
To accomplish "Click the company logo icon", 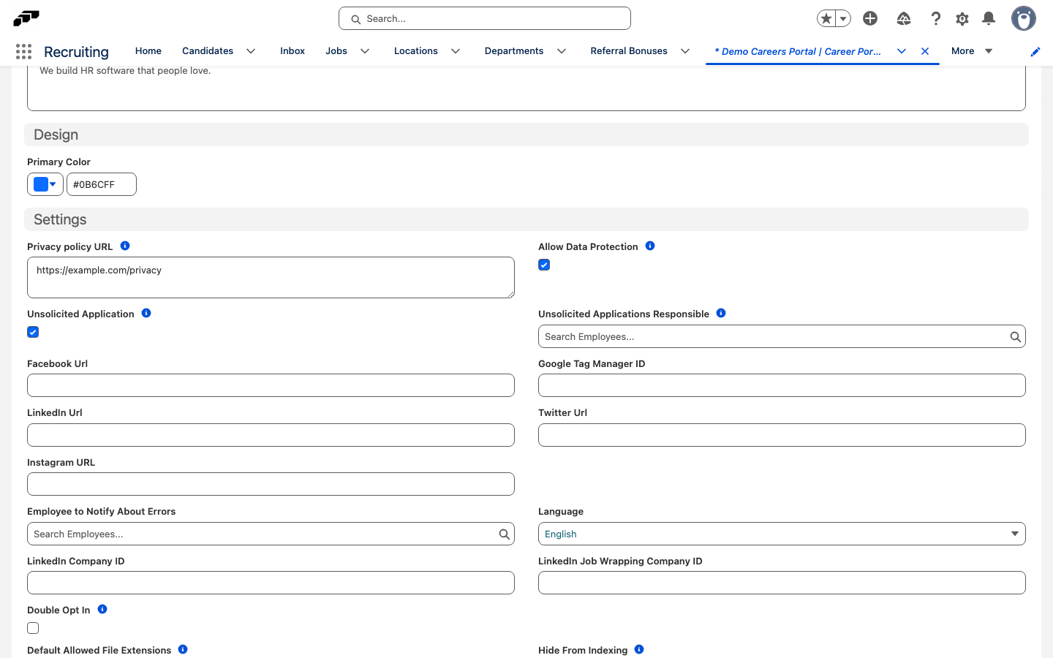I will pyautogui.click(x=26, y=18).
